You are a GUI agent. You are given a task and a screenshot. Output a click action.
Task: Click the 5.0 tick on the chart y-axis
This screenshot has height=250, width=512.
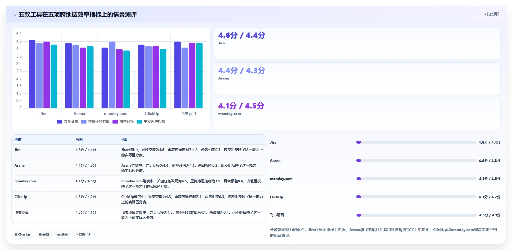[19, 34]
